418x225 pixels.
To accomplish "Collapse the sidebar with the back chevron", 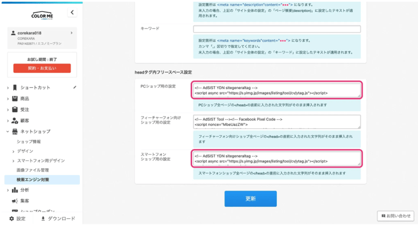I will (72, 12).
